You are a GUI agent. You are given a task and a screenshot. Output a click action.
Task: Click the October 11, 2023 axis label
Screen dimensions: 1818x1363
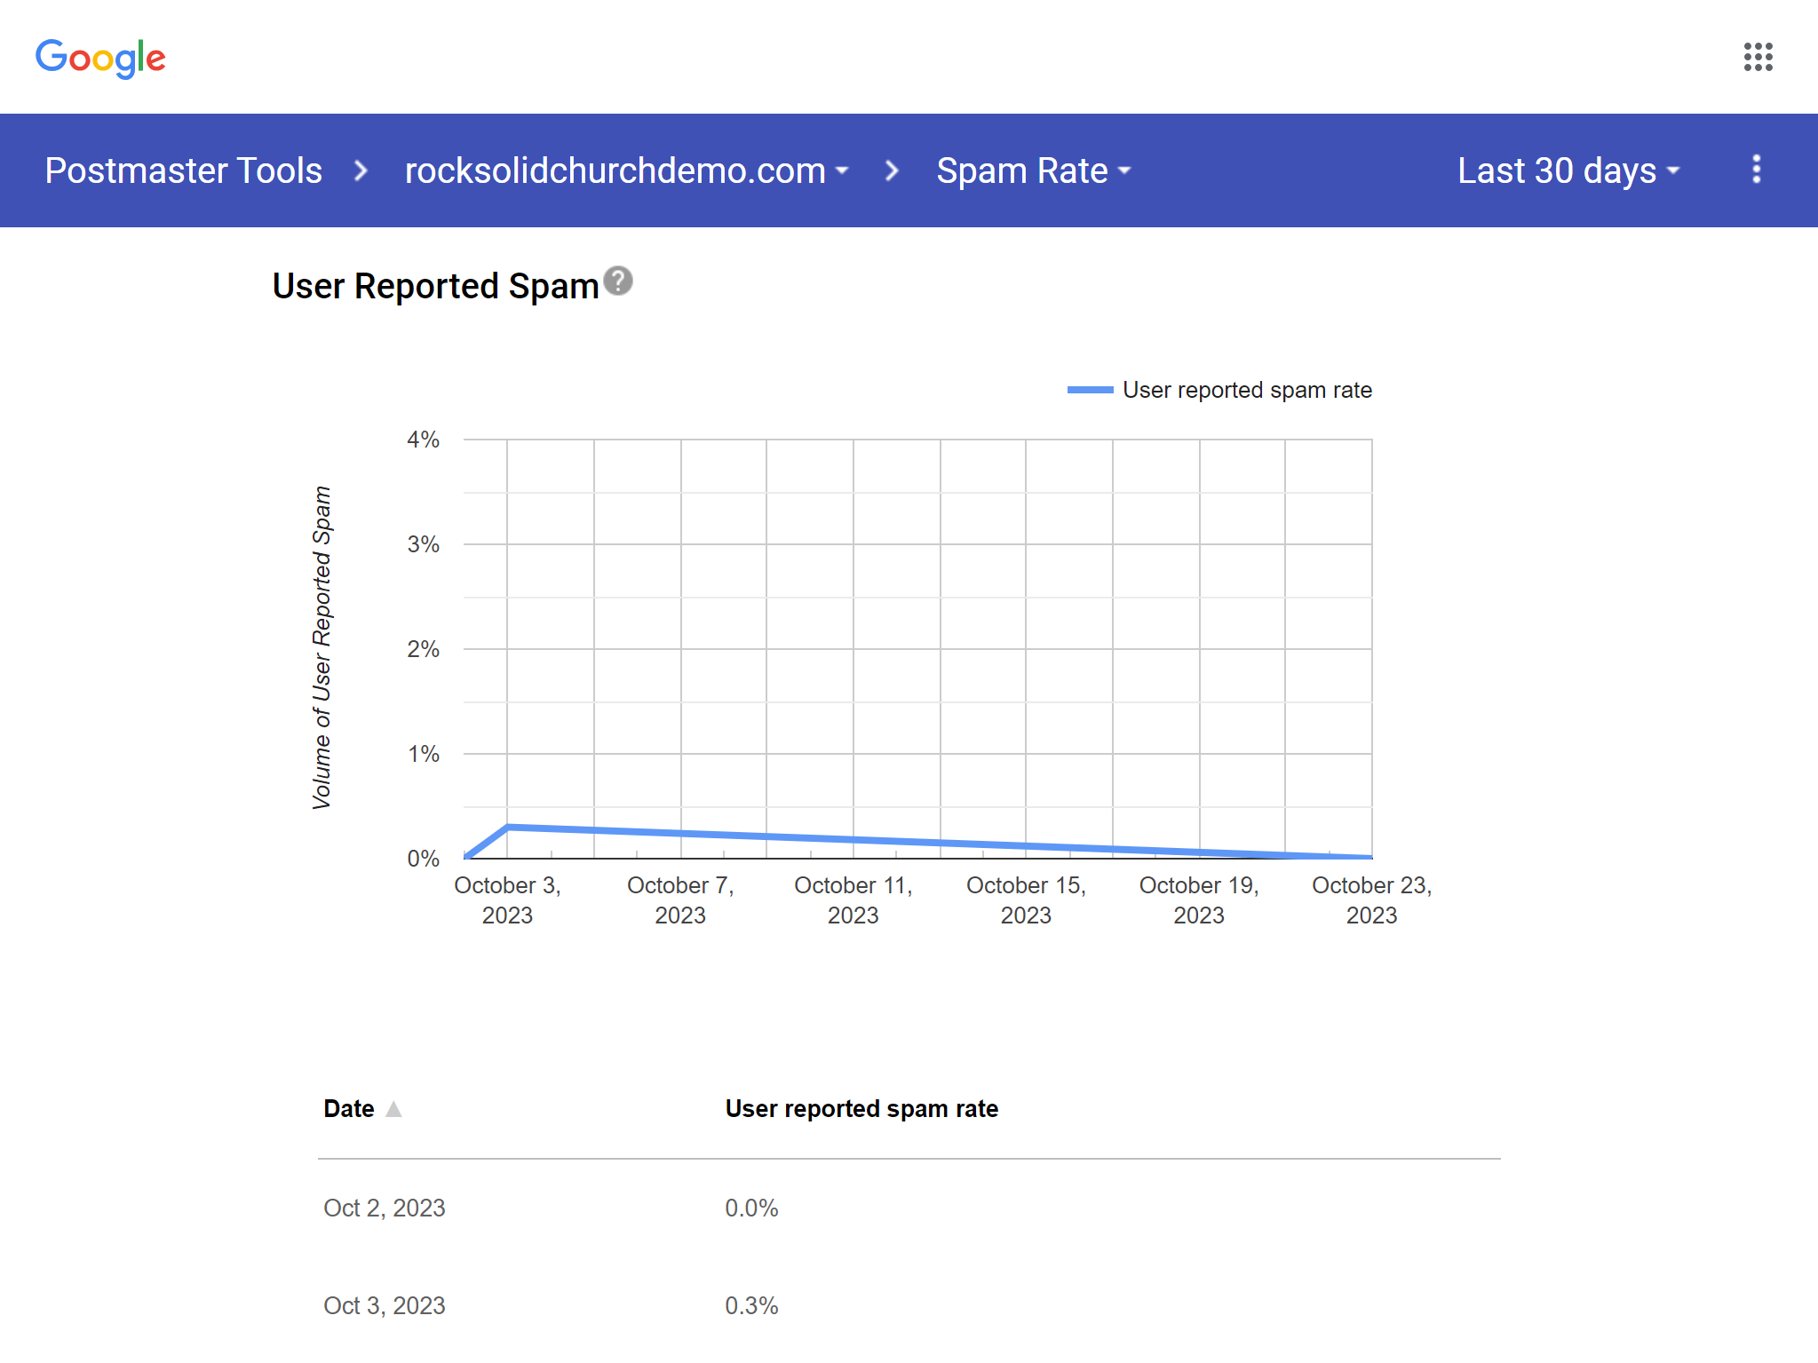coord(853,900)
